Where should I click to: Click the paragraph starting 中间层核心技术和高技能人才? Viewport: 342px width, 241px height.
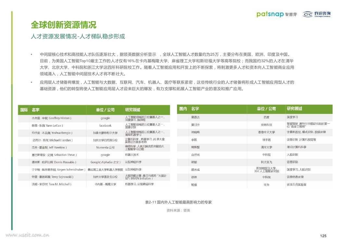[167, 64]
